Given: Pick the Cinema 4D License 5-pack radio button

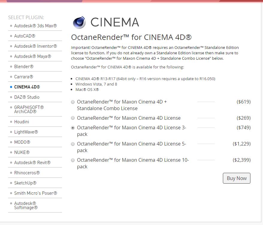Looking at the screenshot, I should (x=73, y=144).
